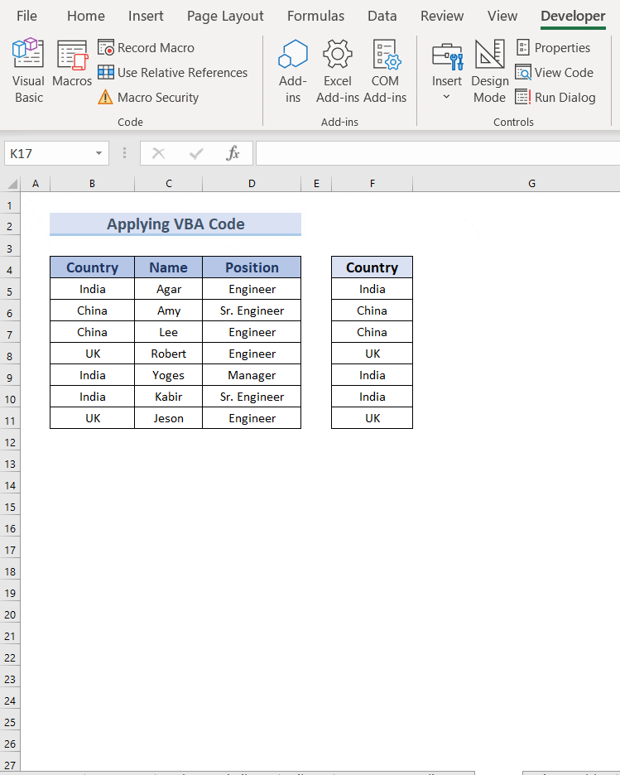
Task: Open the Visual Basic editor
Action: [x=28, y=70]
